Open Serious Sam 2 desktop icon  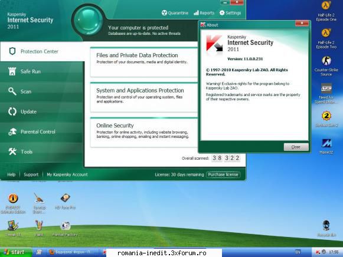pyautogui.click(x=326, y=119)
